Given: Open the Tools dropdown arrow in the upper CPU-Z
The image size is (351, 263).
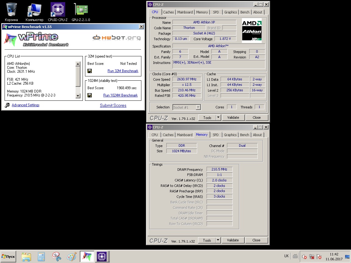Looking at the screenshot, I should (218, 117).
